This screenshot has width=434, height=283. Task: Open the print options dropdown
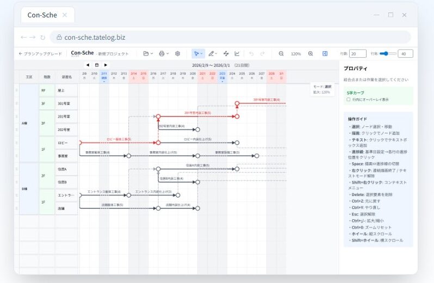coord(163,53)
